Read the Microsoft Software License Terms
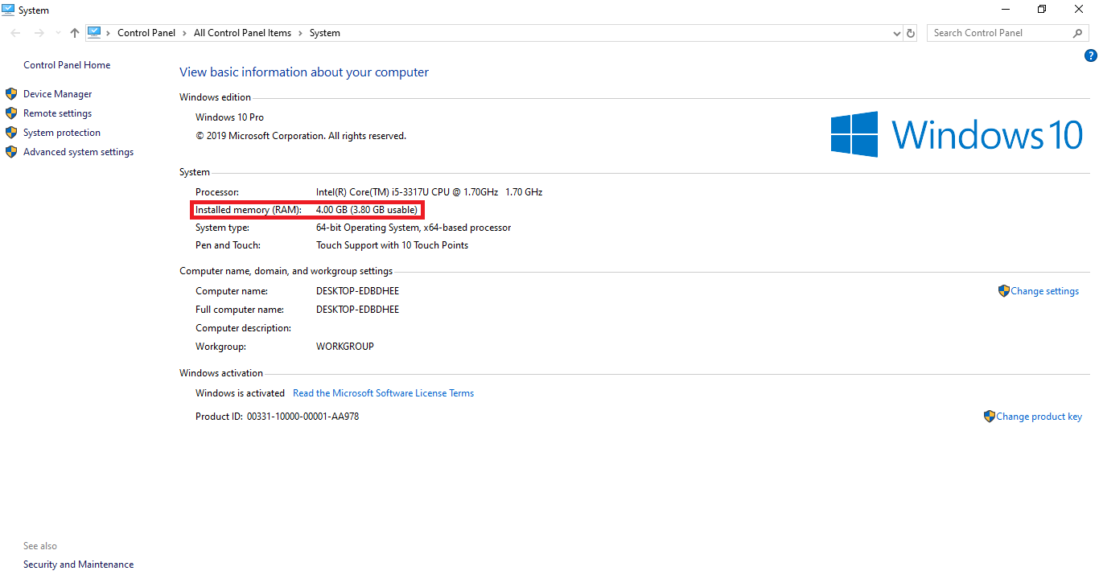This screenshot has height=579, width=1099. coord(384,393)
